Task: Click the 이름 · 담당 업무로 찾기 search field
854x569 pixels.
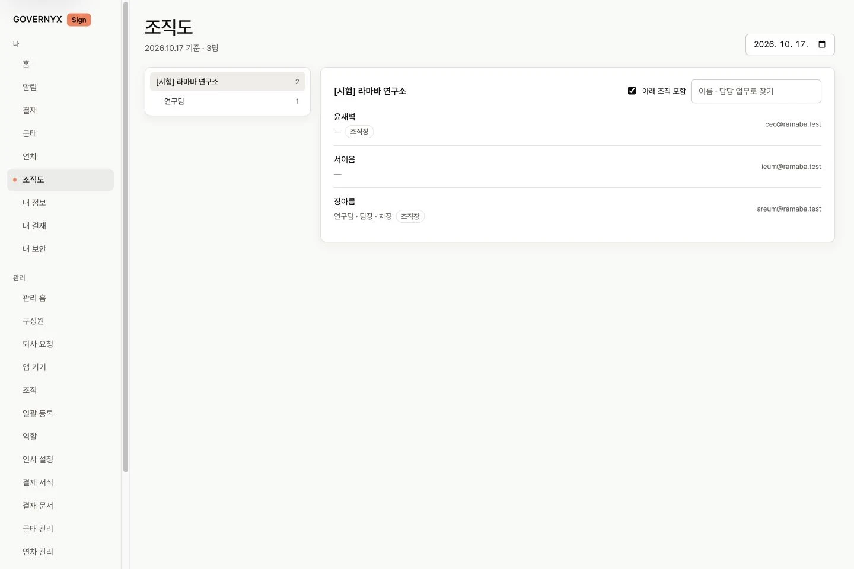Action: (x=756, y=91)
